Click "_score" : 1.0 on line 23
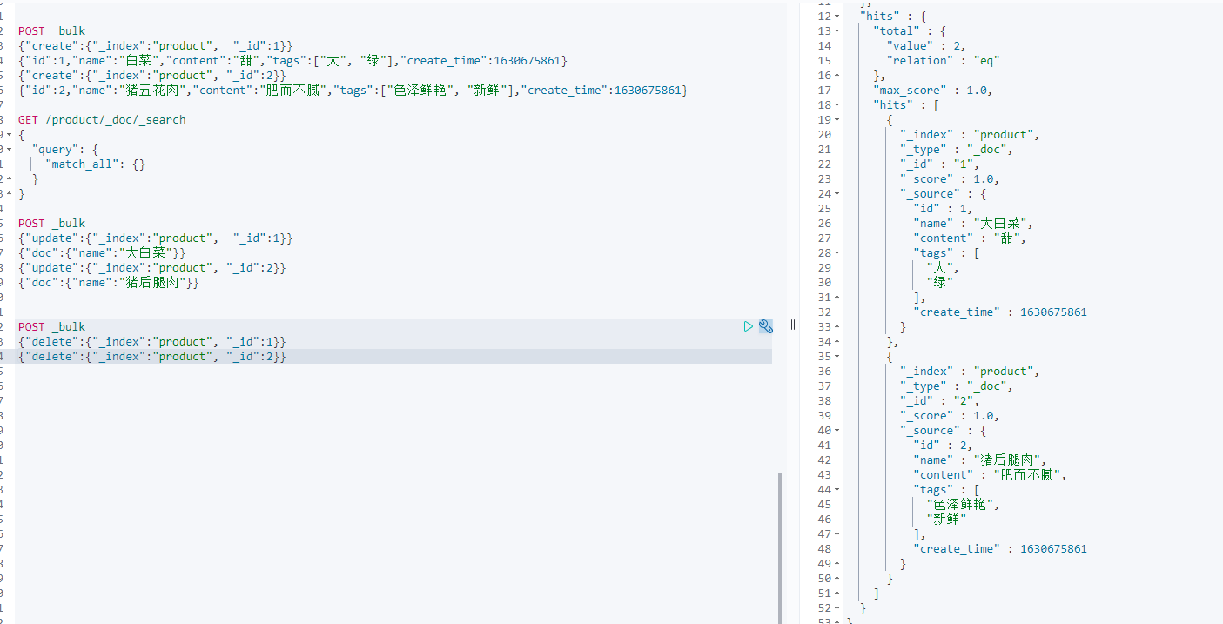 point(950,178)
